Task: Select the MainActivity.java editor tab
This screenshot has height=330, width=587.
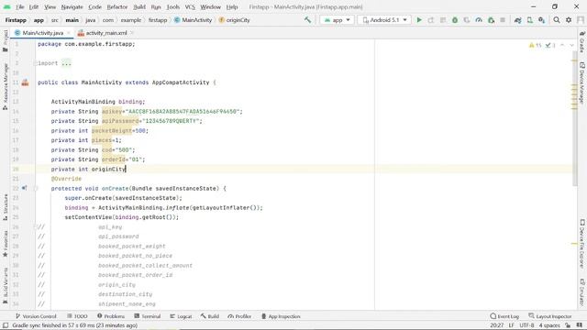Action: pyautogui.click(x=43, y=33)
